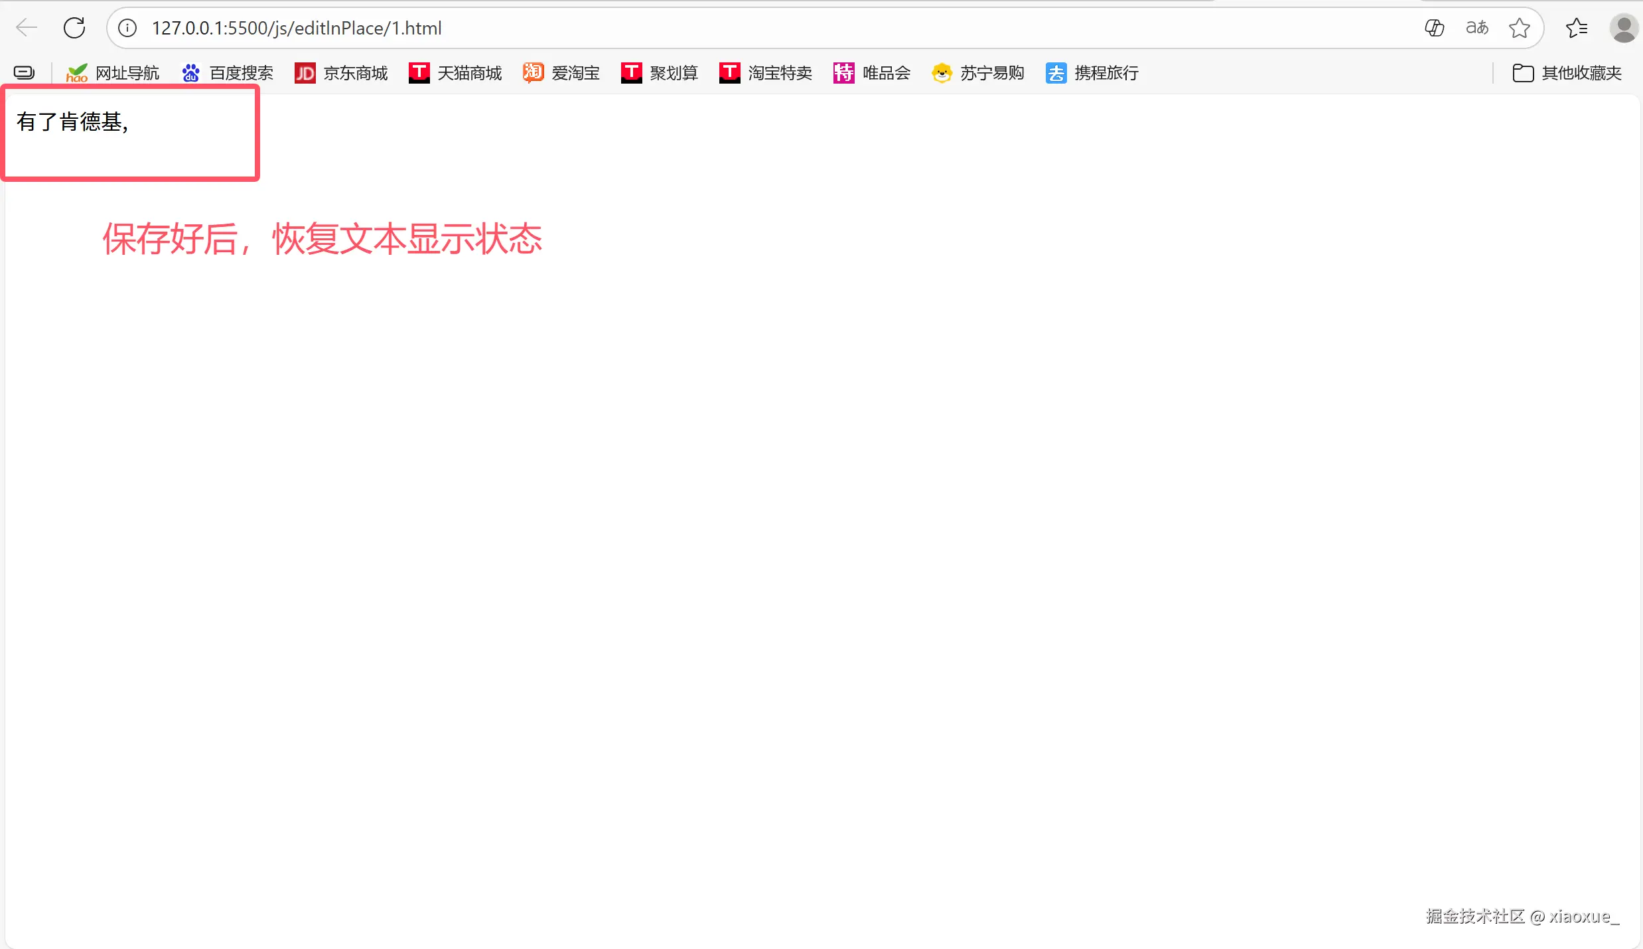The width and height of the screenshot is (1643, 949).
Task: Click the workspaces icon left of favorites bar
Action: pos(24,72)
